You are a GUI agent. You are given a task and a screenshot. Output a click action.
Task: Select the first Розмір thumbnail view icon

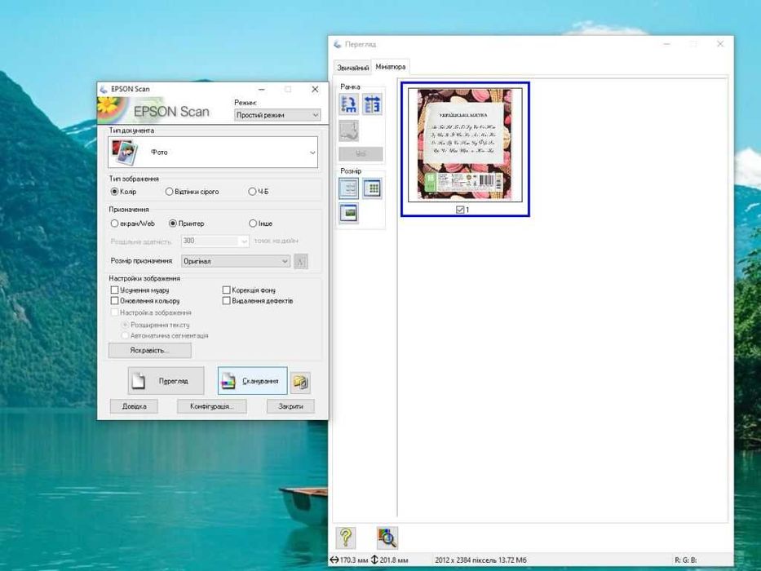(348, 188)
